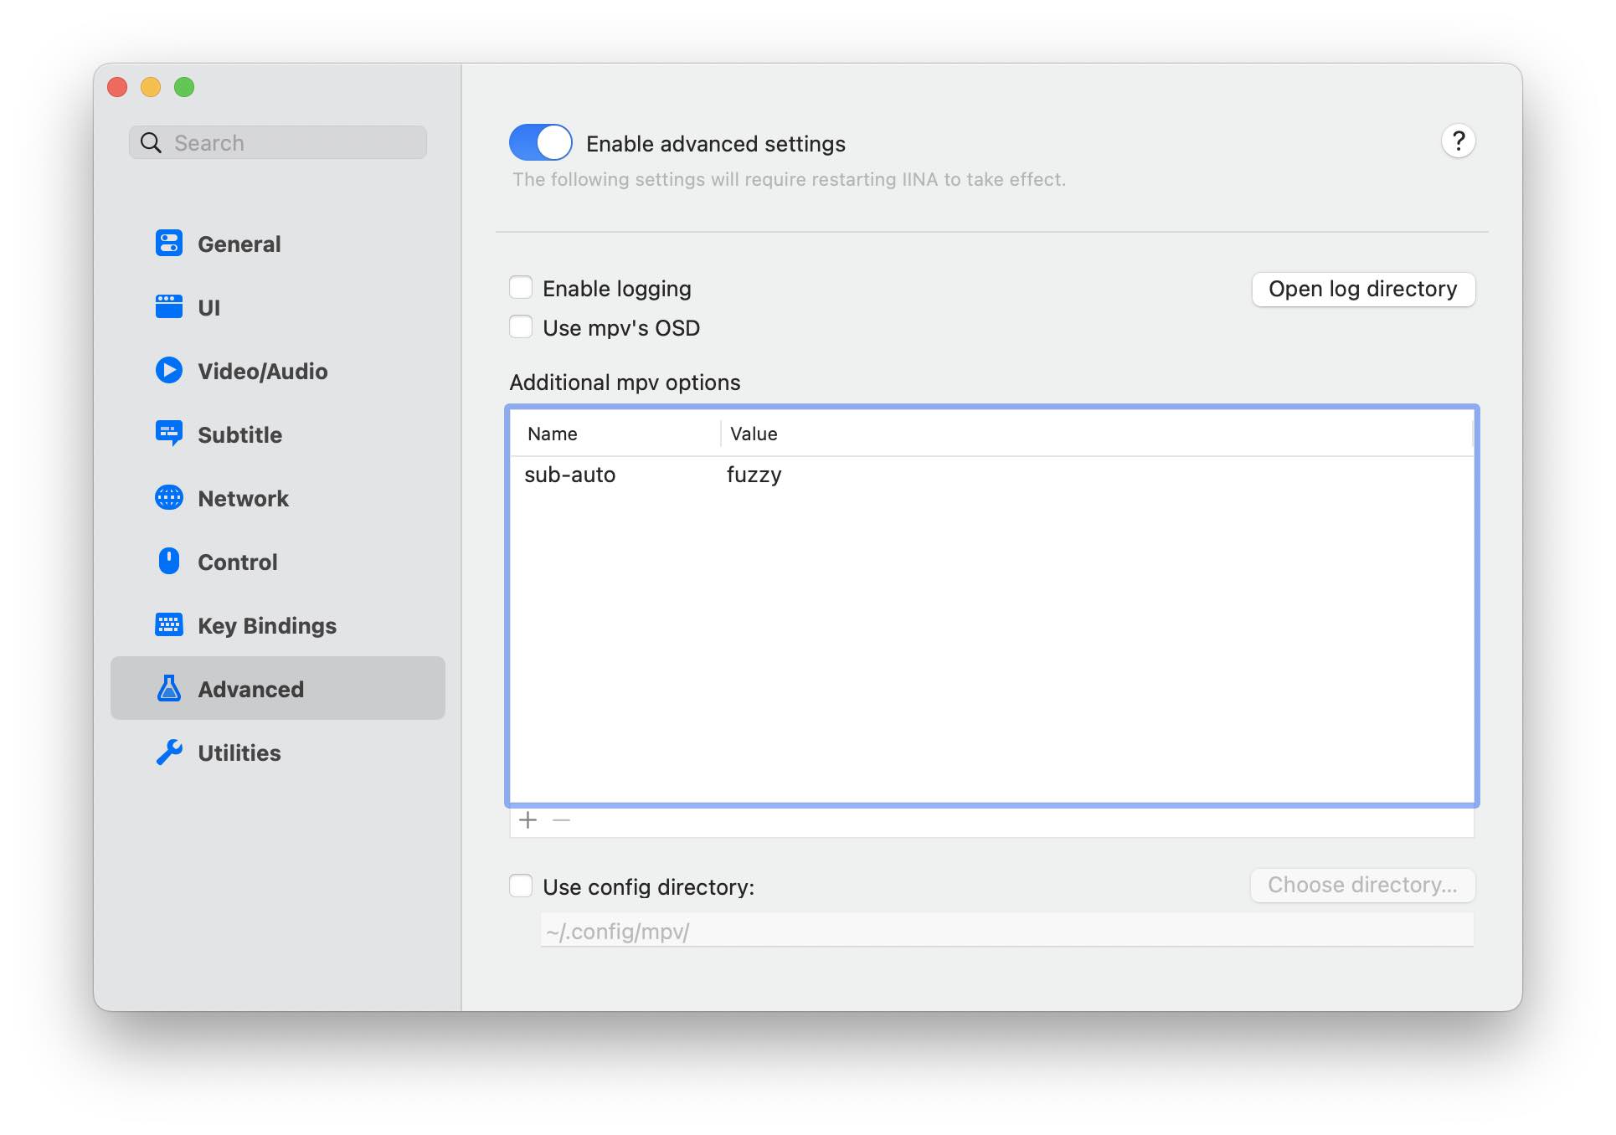Open the log directory
The image size is (1616, 1135).
point(1363,289)
